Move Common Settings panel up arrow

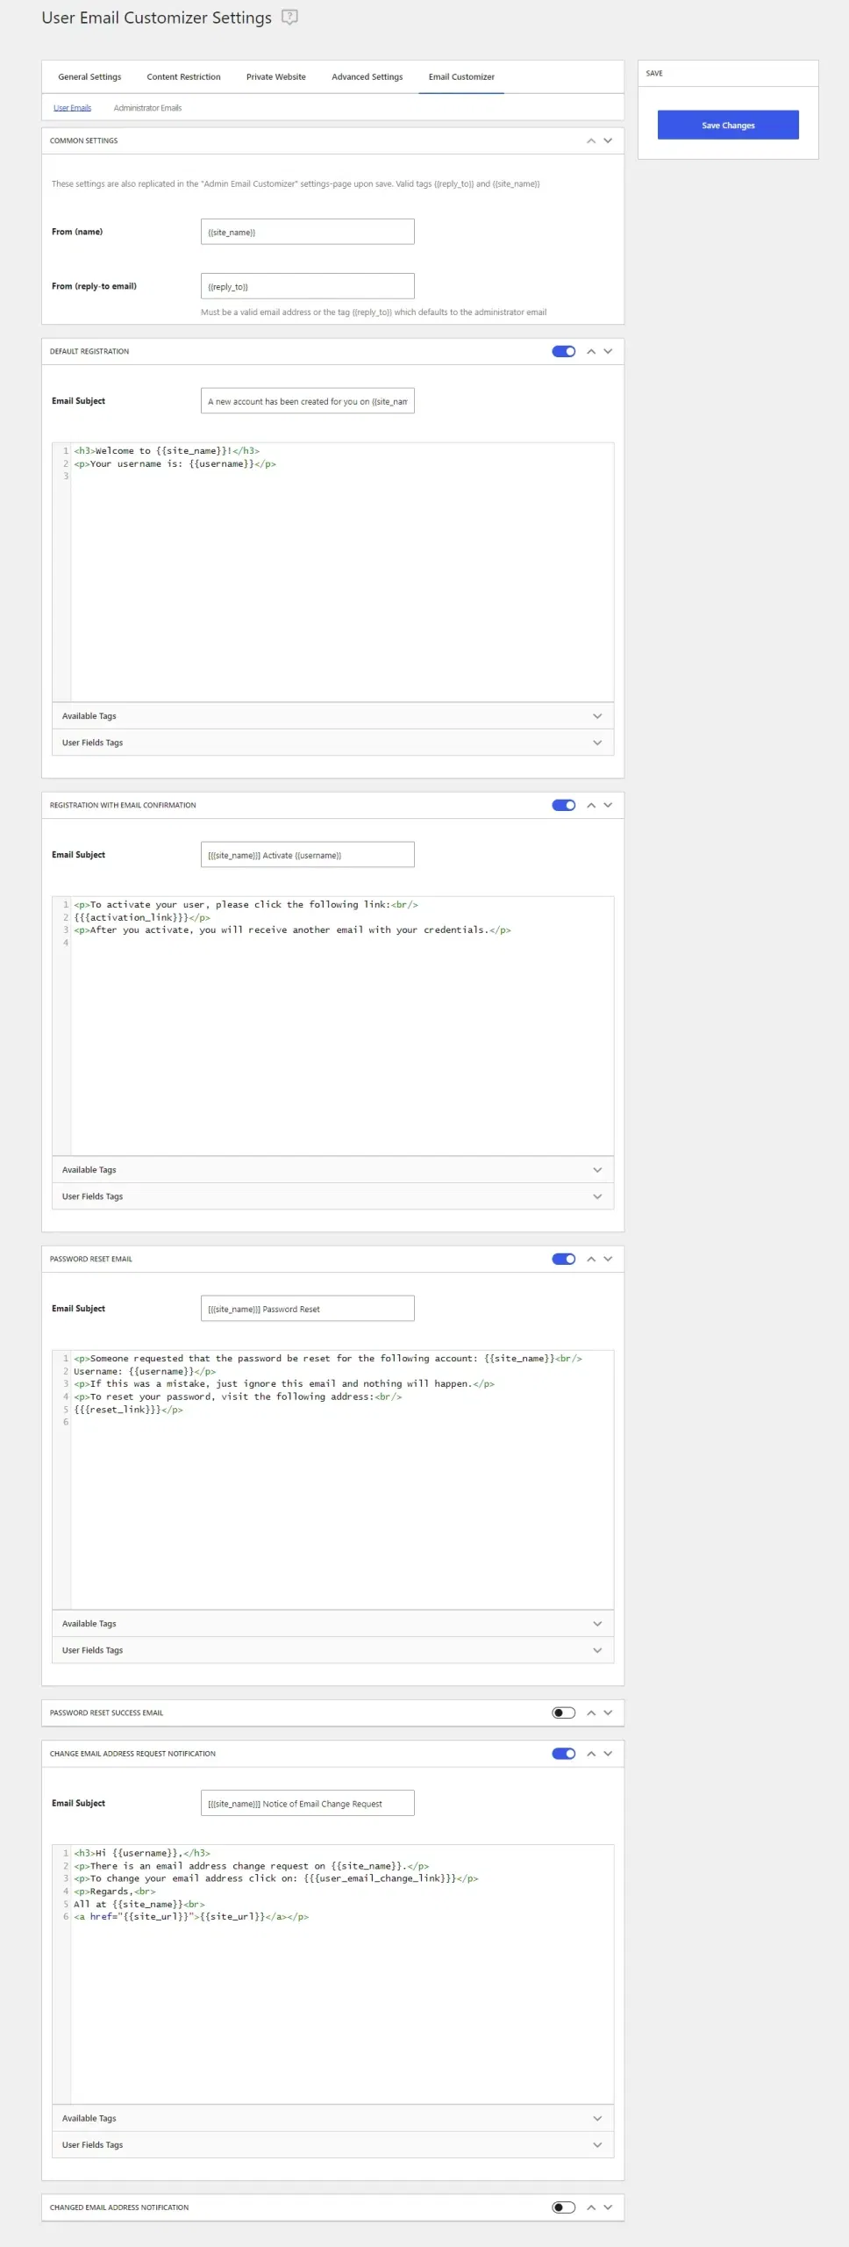[x=591, y=141]
